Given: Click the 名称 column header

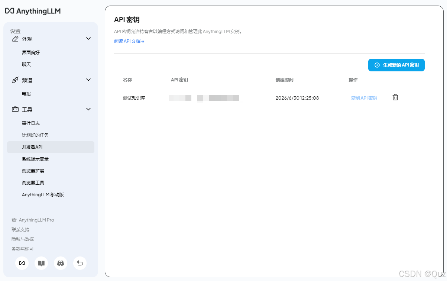Looking at the screenshot, I should (127, 80).
